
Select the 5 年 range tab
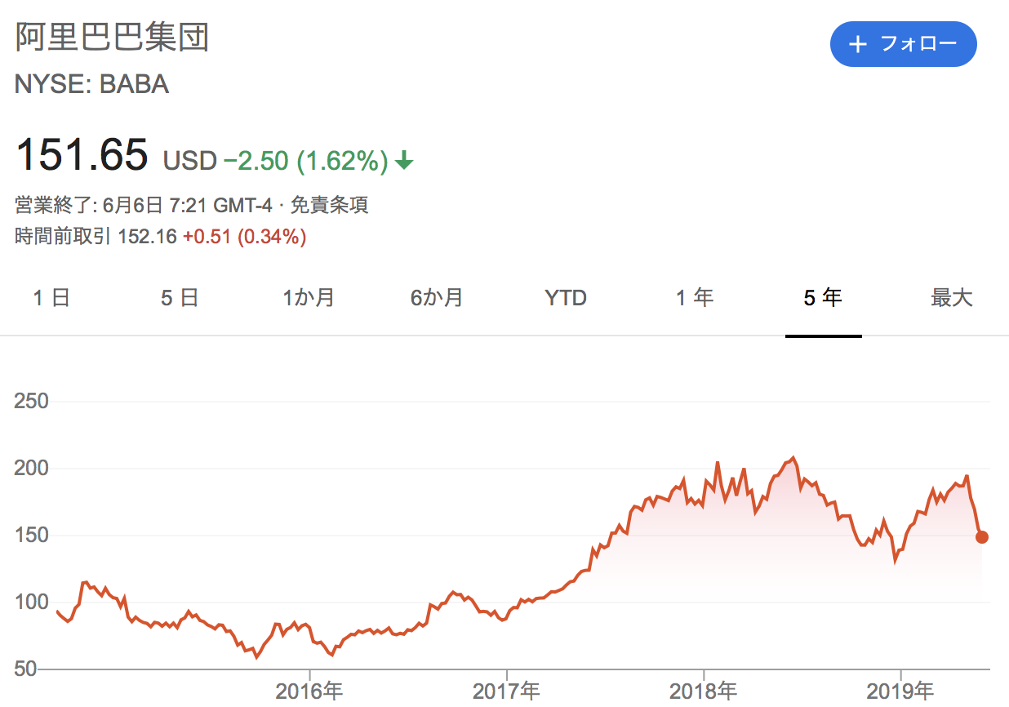click(823, 297)
